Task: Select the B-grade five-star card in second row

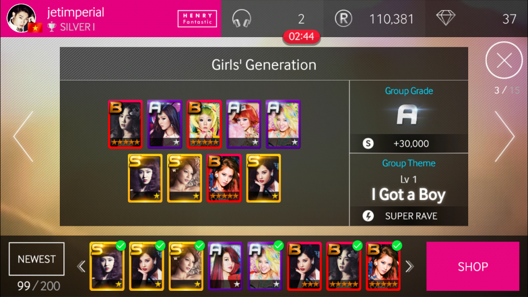Action: click(224, 178)
